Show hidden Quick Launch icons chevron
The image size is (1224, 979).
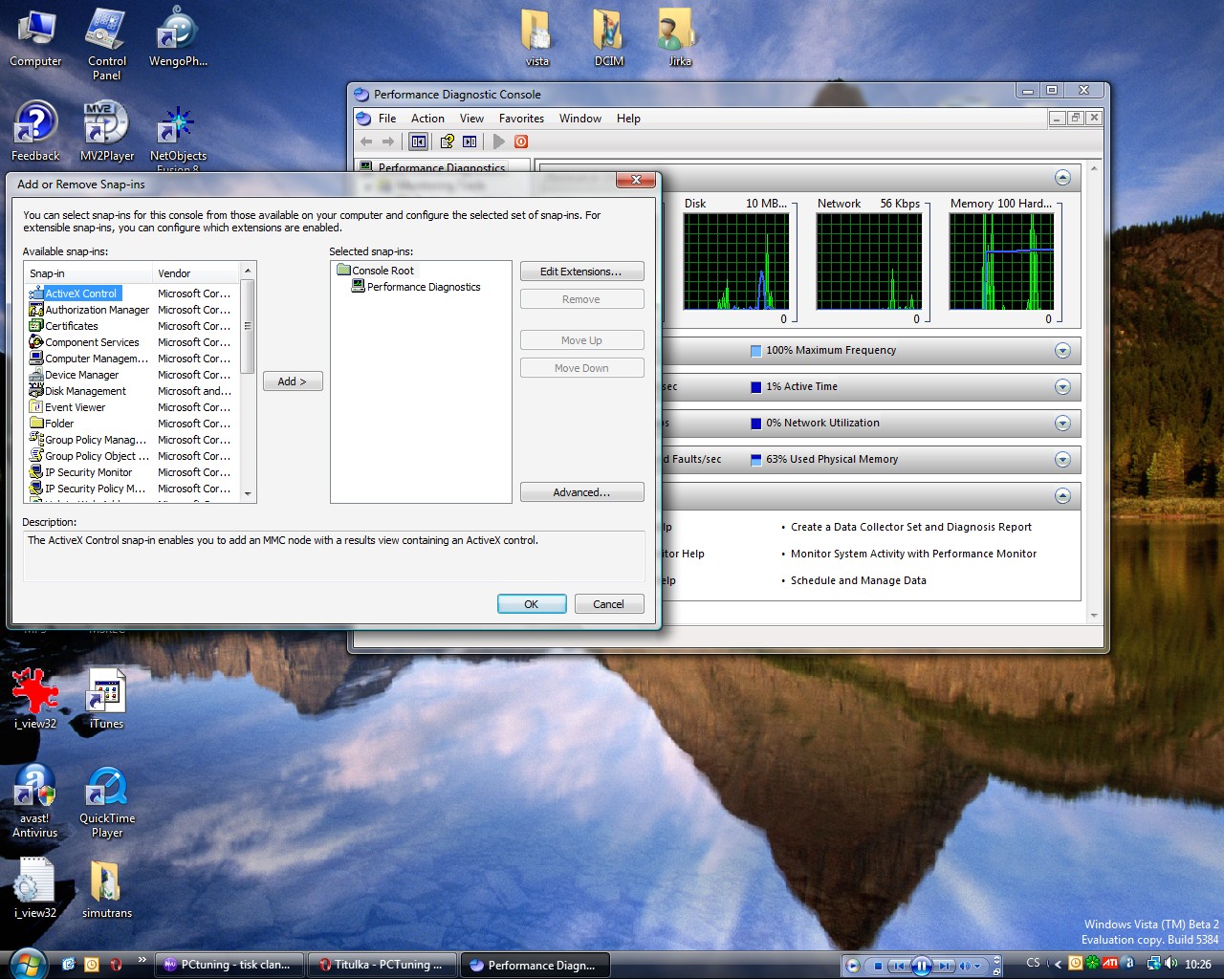tap(142, 960)
